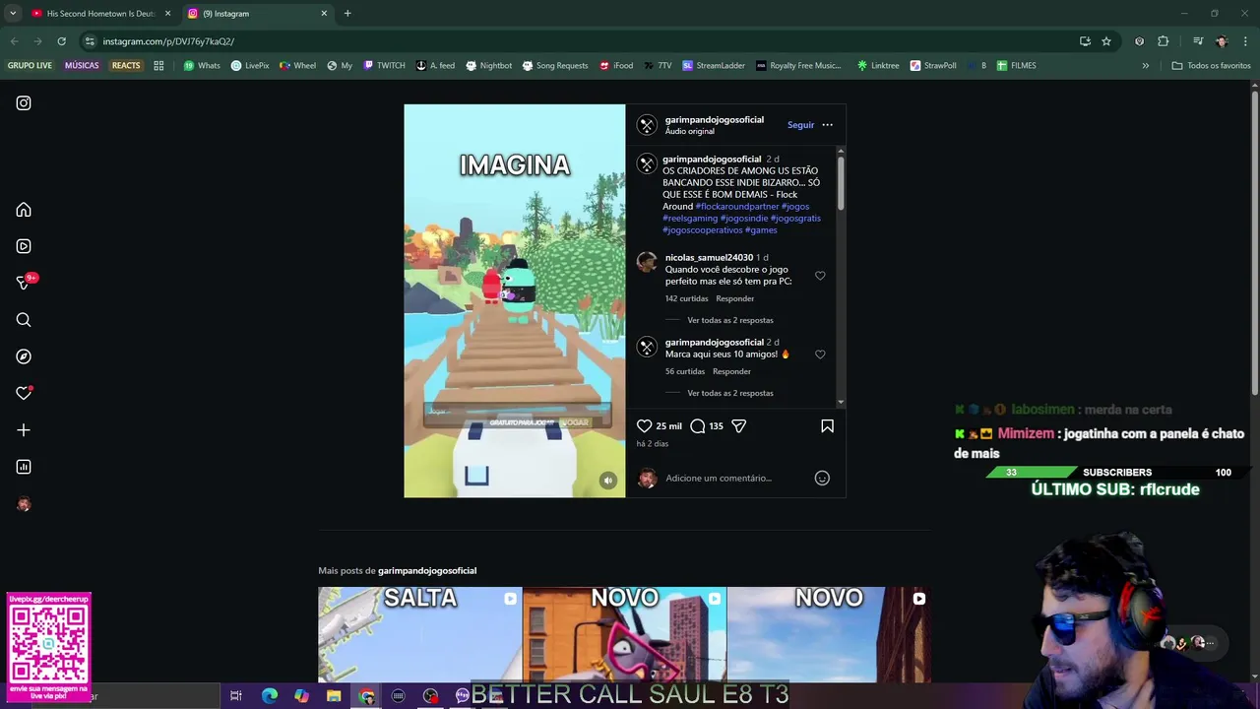The height and width of the screenshot is (709, 1260).
Task: Expand replies under nicolas_samuel24030 comment
Action: 729,320
